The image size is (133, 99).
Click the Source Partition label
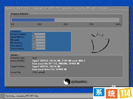coord(18,61)
